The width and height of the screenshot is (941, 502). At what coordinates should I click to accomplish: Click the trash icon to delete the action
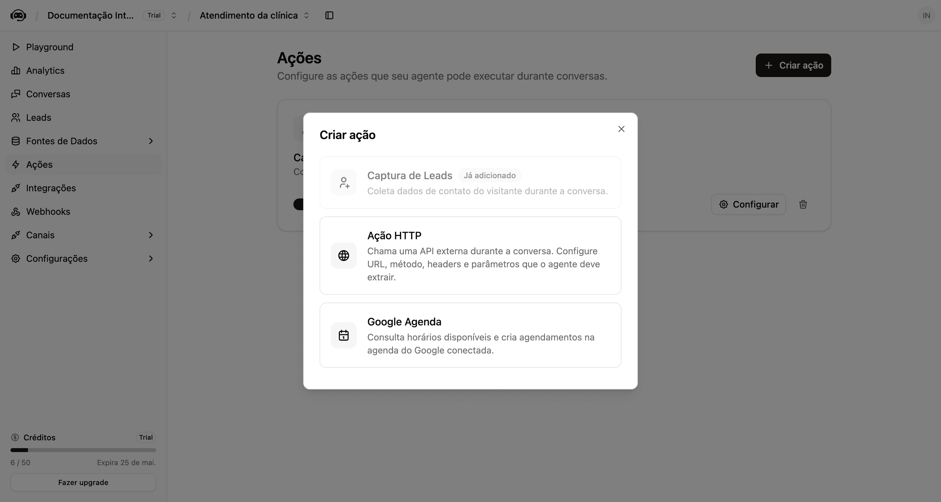pos(803,204)
